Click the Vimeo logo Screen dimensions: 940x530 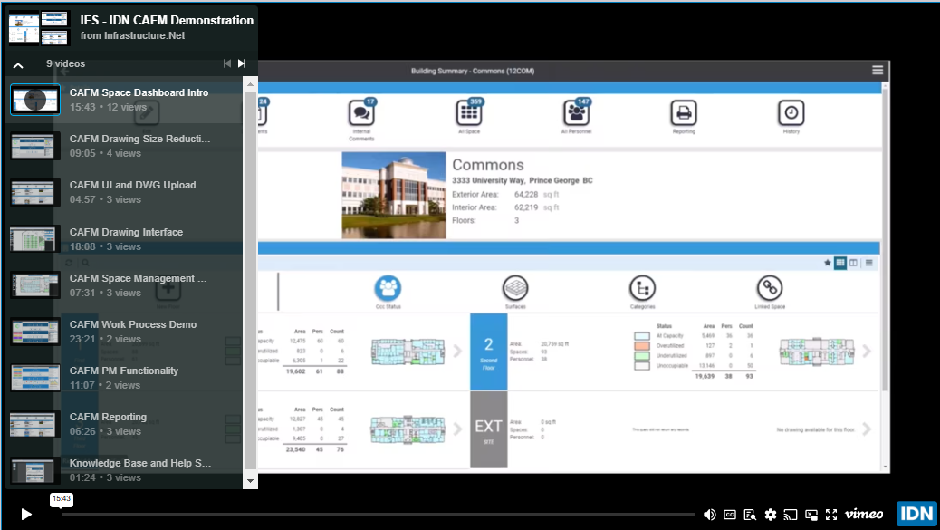[864, 515]
